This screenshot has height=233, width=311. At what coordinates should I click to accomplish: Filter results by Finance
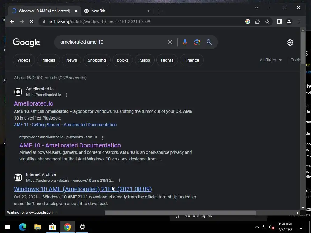(x=192, y=60)
